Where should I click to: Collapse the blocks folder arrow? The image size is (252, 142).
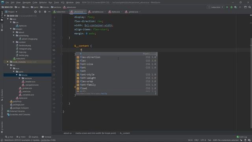(x=17, y=75)
